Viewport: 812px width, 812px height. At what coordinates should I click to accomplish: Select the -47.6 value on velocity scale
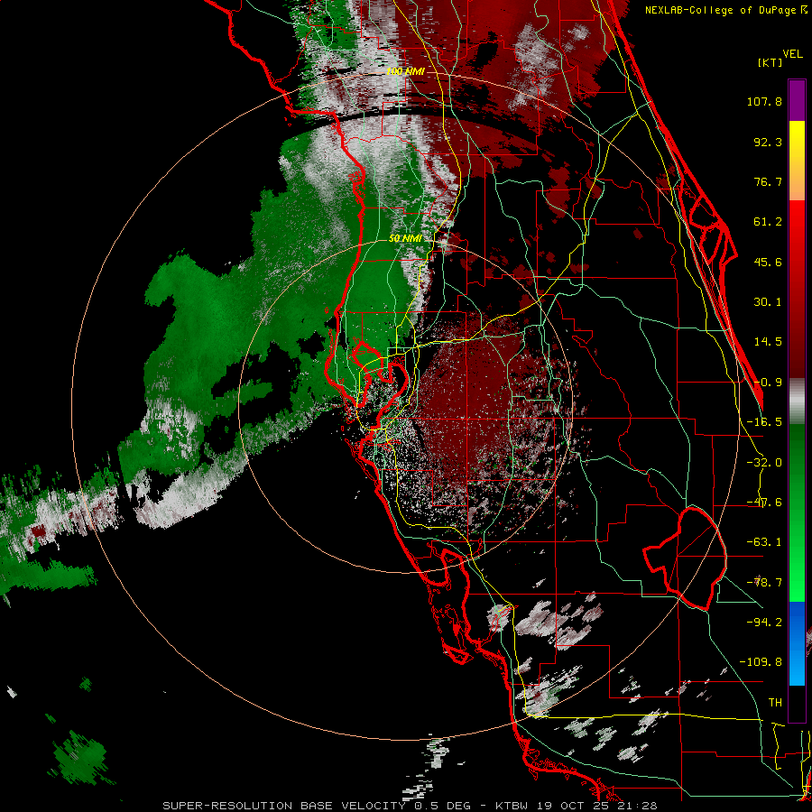(764, 503)
